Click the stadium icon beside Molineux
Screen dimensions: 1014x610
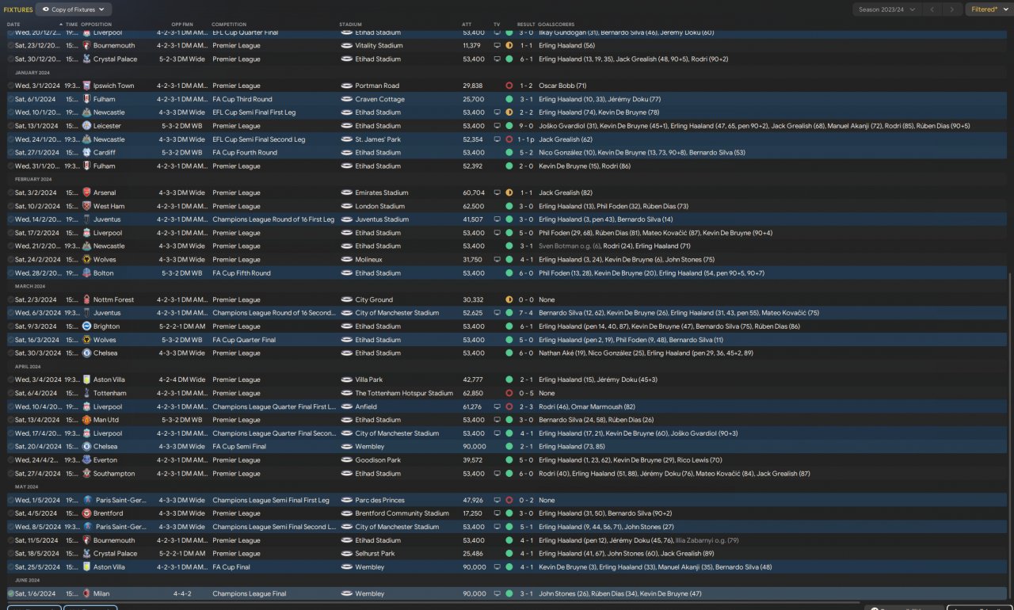(x=346, y=260)
